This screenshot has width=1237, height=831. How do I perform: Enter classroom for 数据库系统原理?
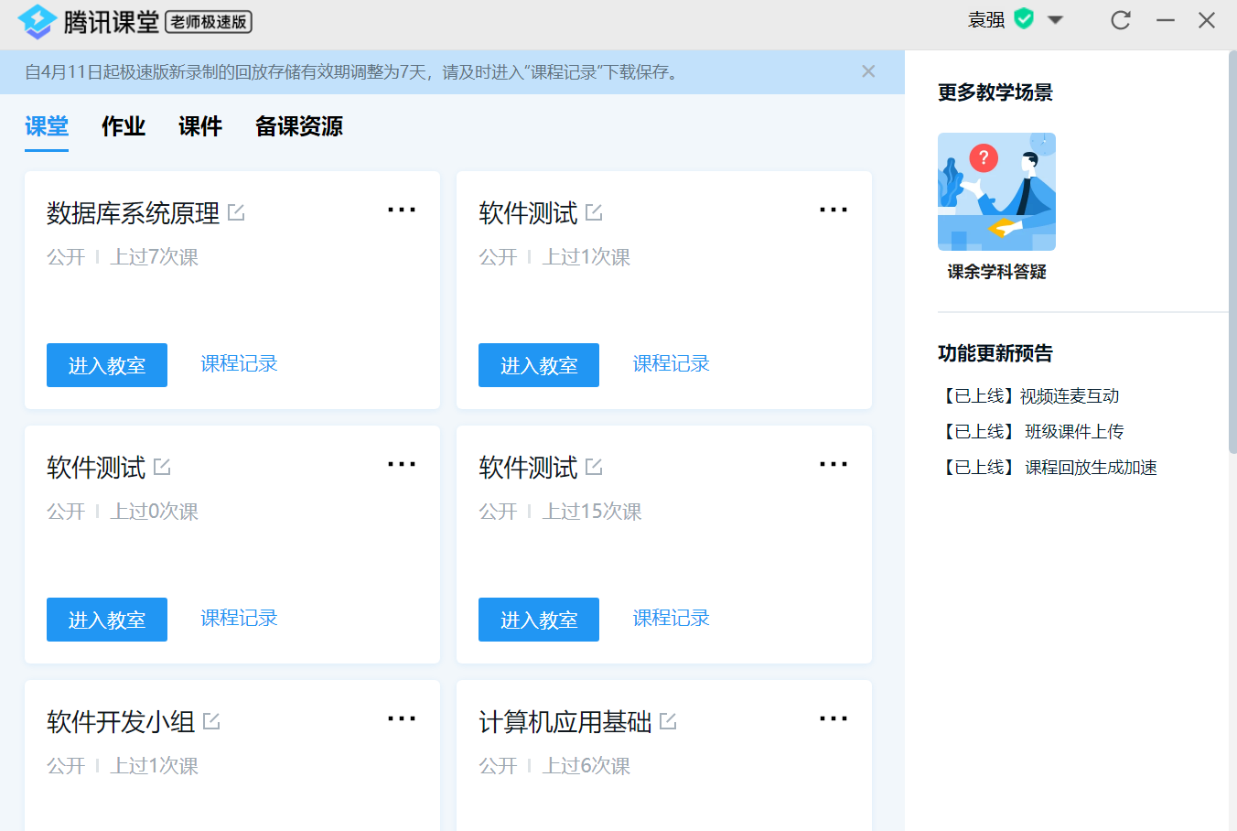[x=107, y=365]
